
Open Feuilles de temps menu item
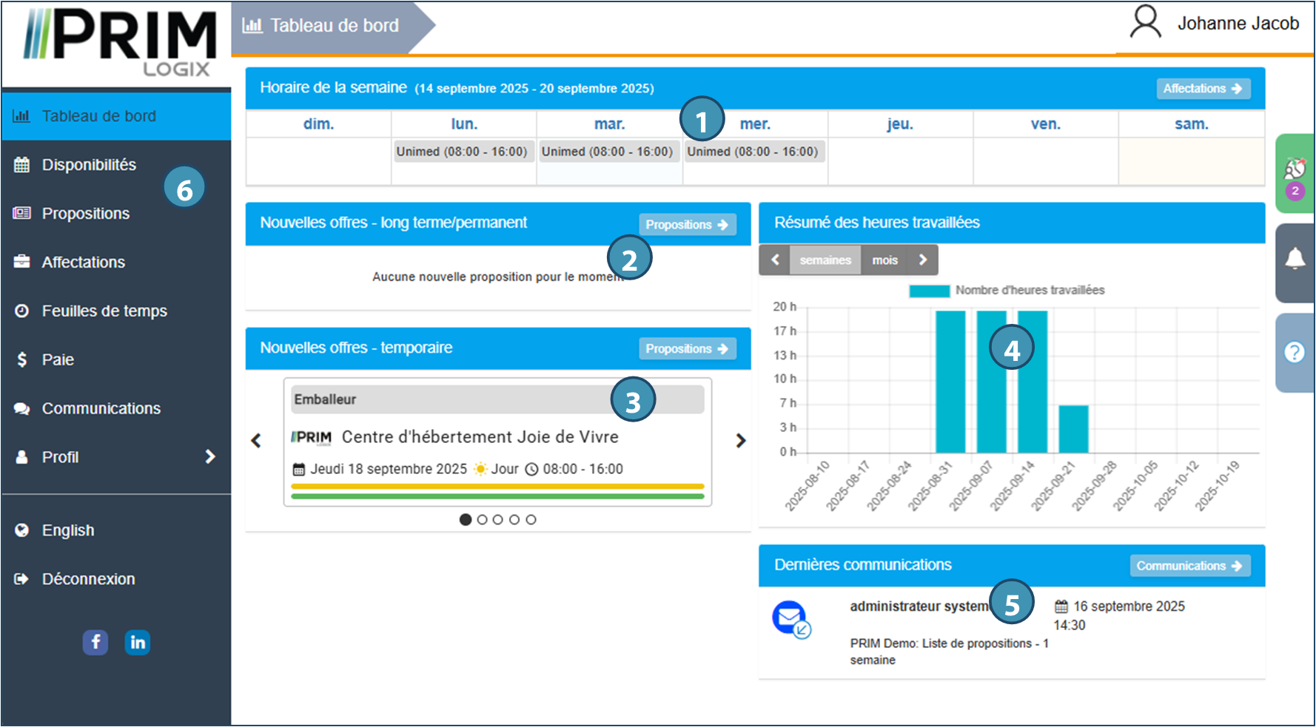tap(104, 311)
